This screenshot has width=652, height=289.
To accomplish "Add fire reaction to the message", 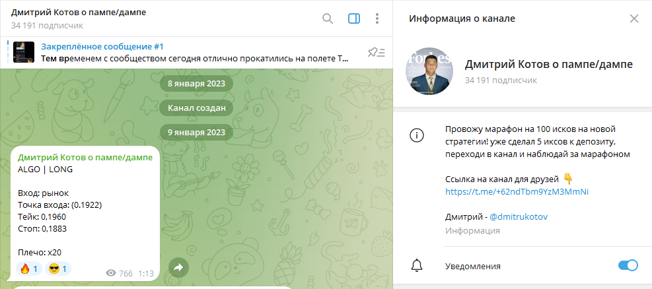I will (29, 269).
